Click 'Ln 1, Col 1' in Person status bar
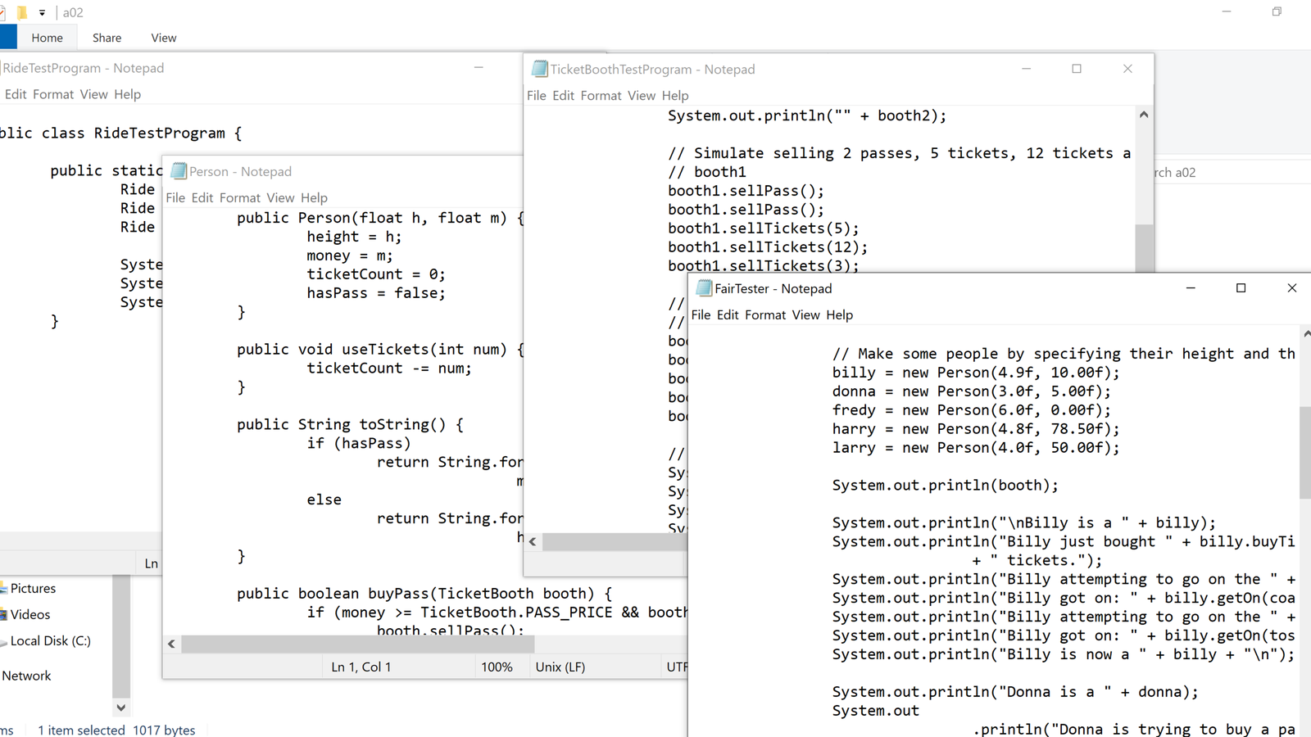This screenshot has height=737, width=1311. [x=361, y=667]
